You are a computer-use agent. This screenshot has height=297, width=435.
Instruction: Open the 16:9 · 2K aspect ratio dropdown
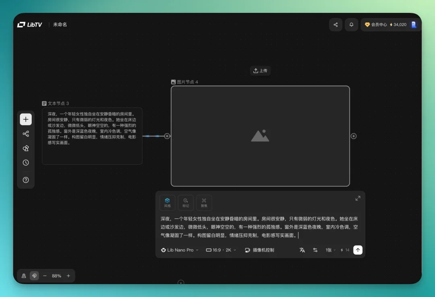(220, 250)
